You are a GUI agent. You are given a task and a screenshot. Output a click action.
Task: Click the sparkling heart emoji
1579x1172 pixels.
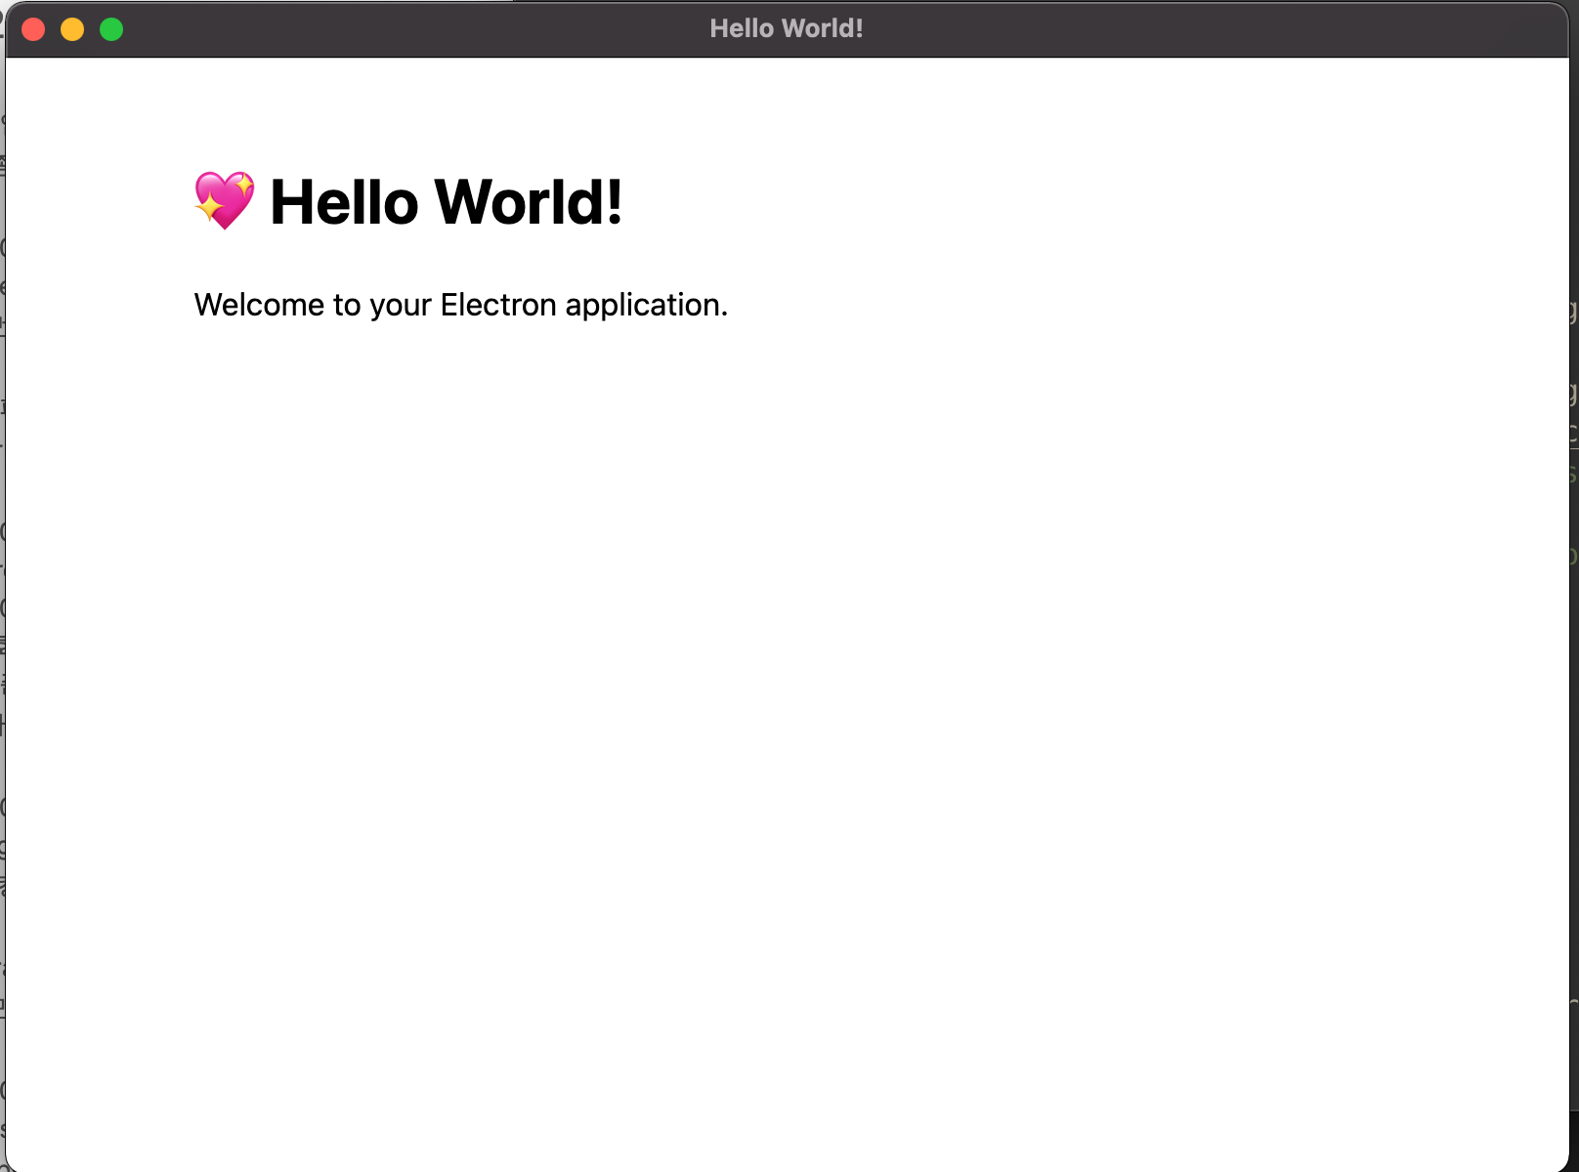225,201
